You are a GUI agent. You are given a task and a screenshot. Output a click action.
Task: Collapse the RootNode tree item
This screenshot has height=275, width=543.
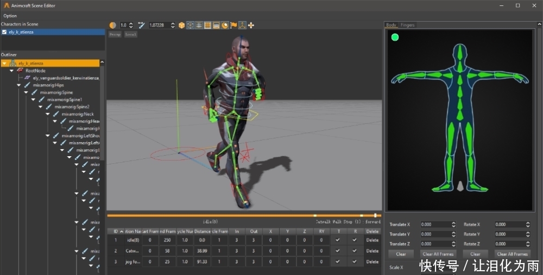[x=11, y=71]
